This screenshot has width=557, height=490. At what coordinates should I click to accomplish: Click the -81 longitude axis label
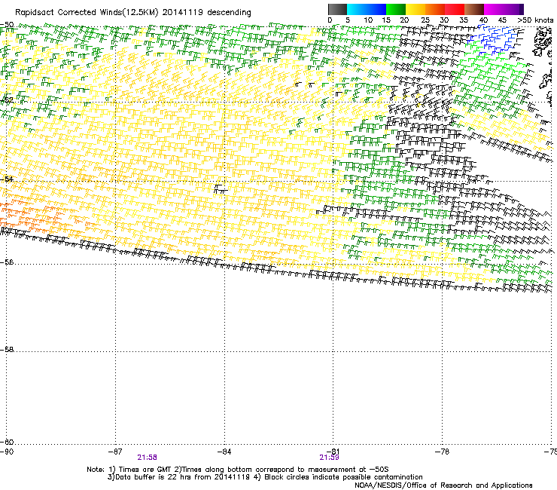[x=333, y=452]
